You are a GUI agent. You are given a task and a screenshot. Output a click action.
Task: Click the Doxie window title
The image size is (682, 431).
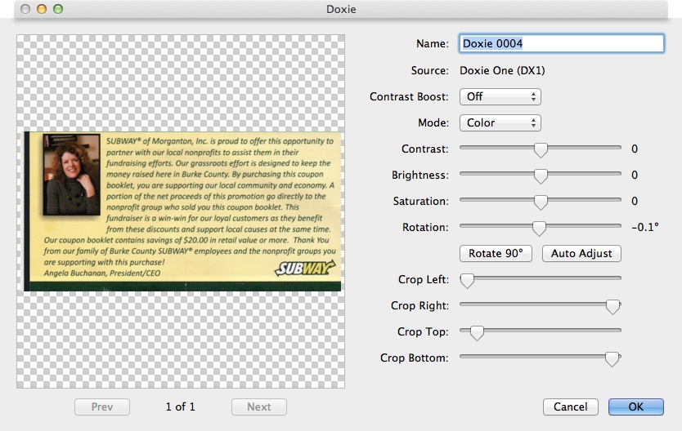[341, 9]
